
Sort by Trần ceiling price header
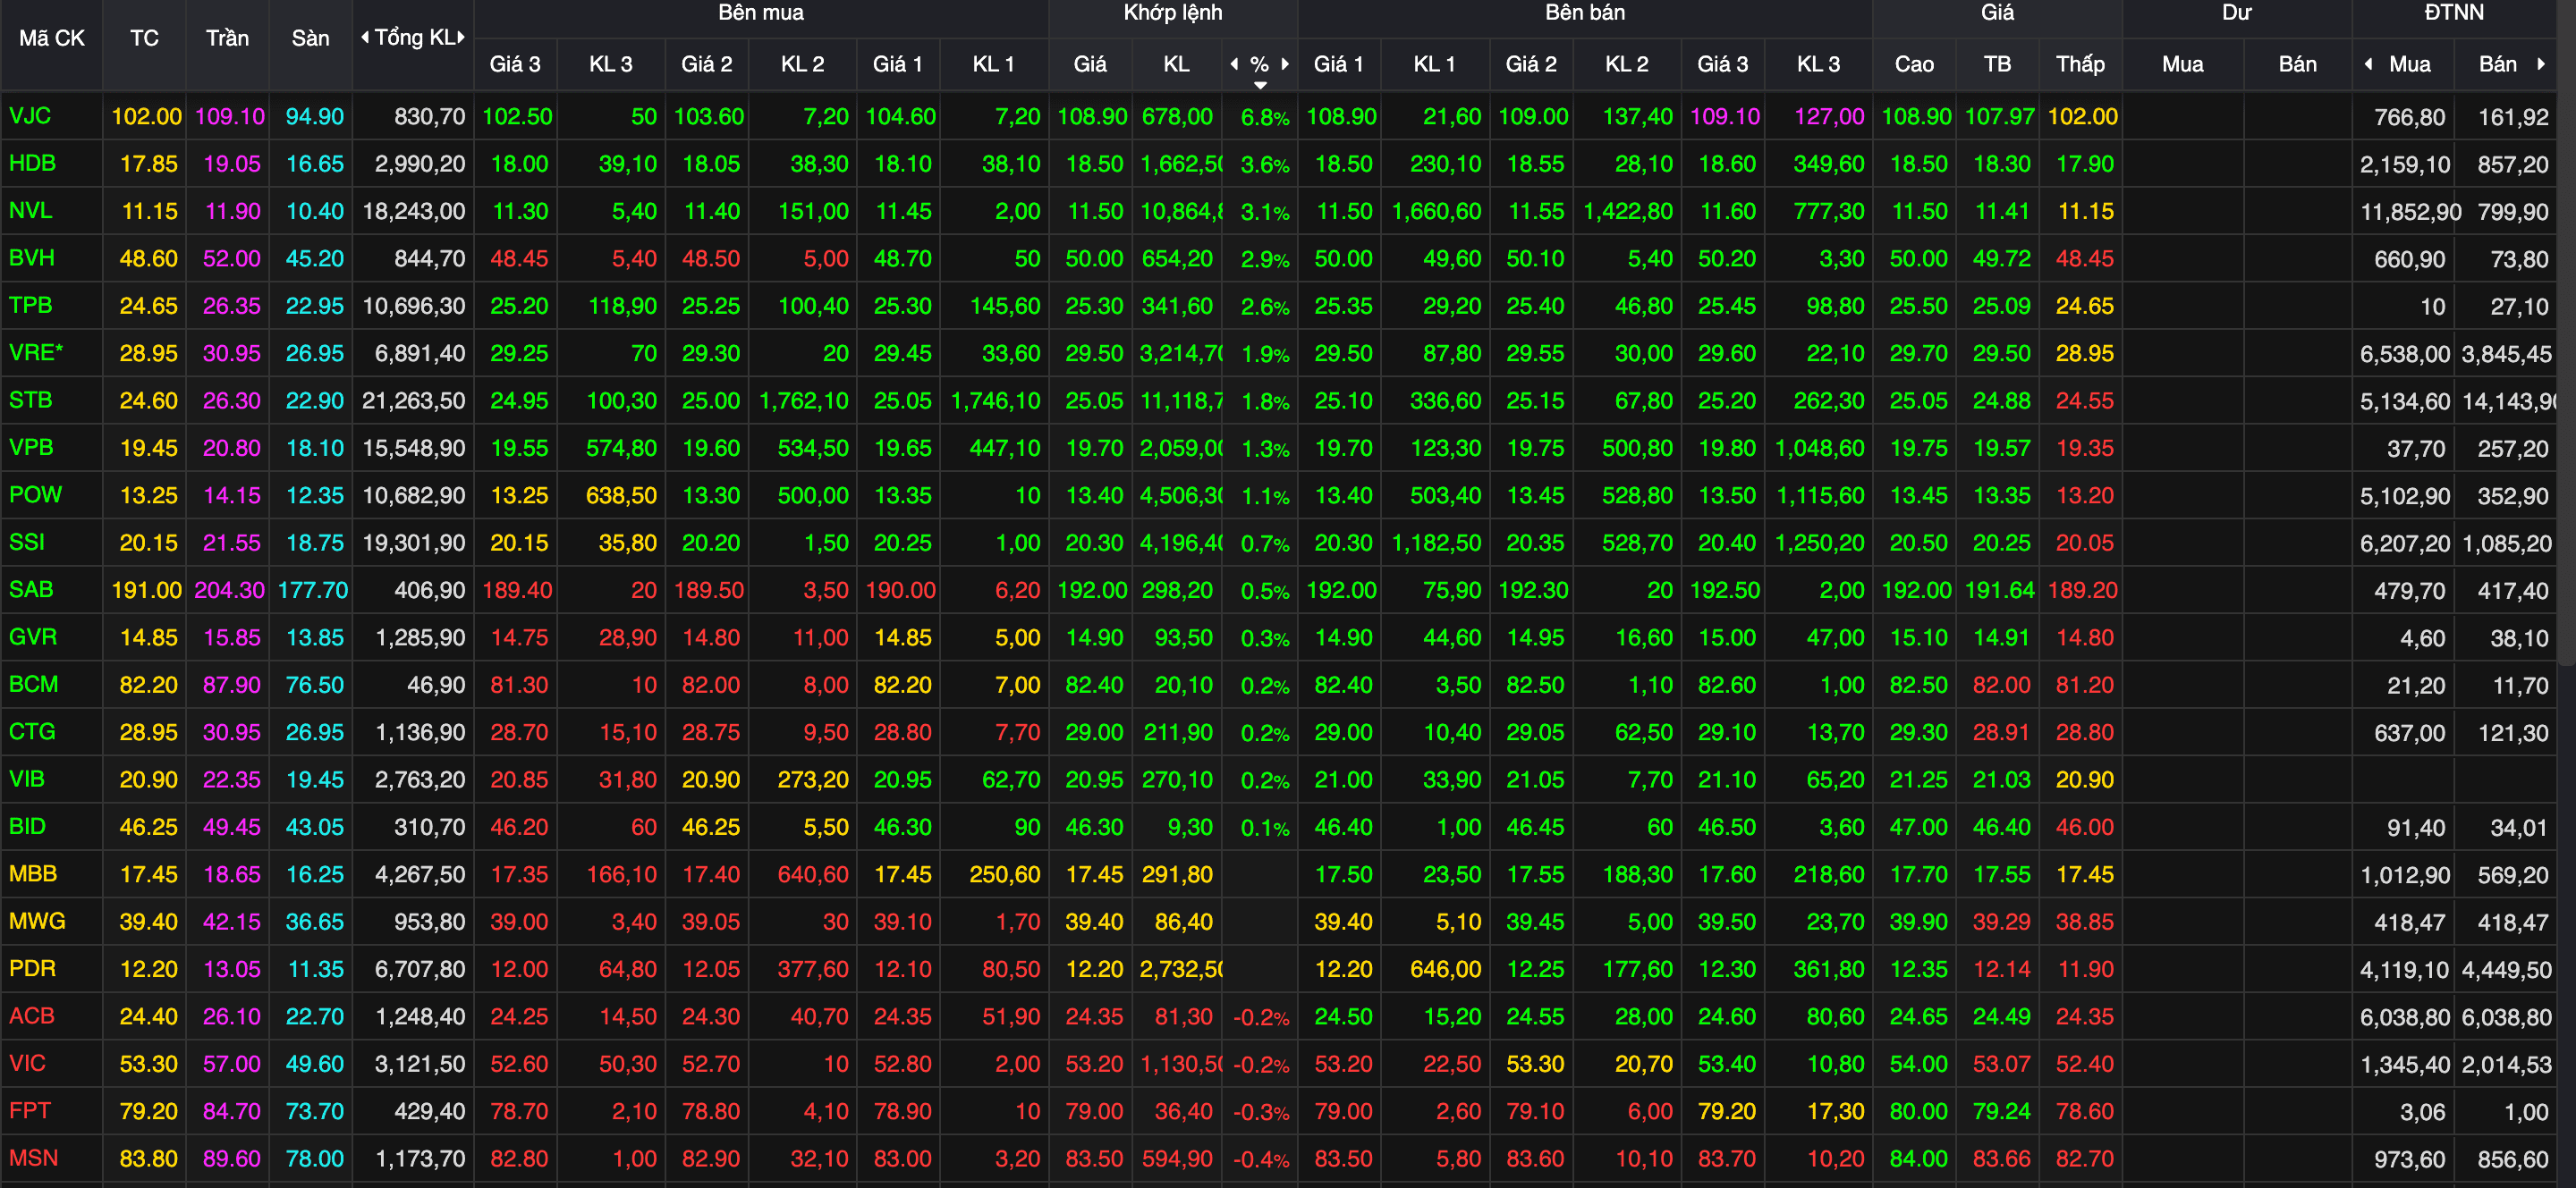227,38
